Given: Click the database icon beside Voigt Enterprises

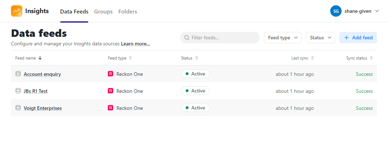Looking at the screenshot, I should point(18,108).
